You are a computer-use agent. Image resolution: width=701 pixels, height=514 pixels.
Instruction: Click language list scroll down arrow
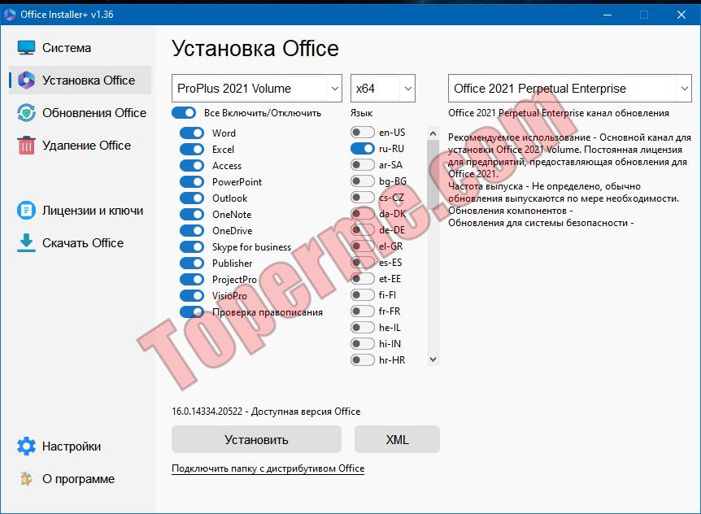point(433,359)
